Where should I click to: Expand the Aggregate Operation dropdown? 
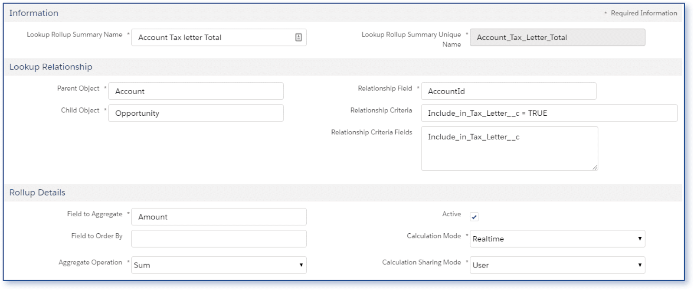click(219, 265)
